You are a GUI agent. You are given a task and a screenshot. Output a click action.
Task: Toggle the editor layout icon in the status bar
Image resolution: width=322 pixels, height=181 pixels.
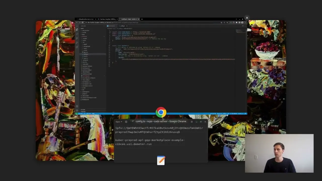pyautogui.click(x=245, y=114)
